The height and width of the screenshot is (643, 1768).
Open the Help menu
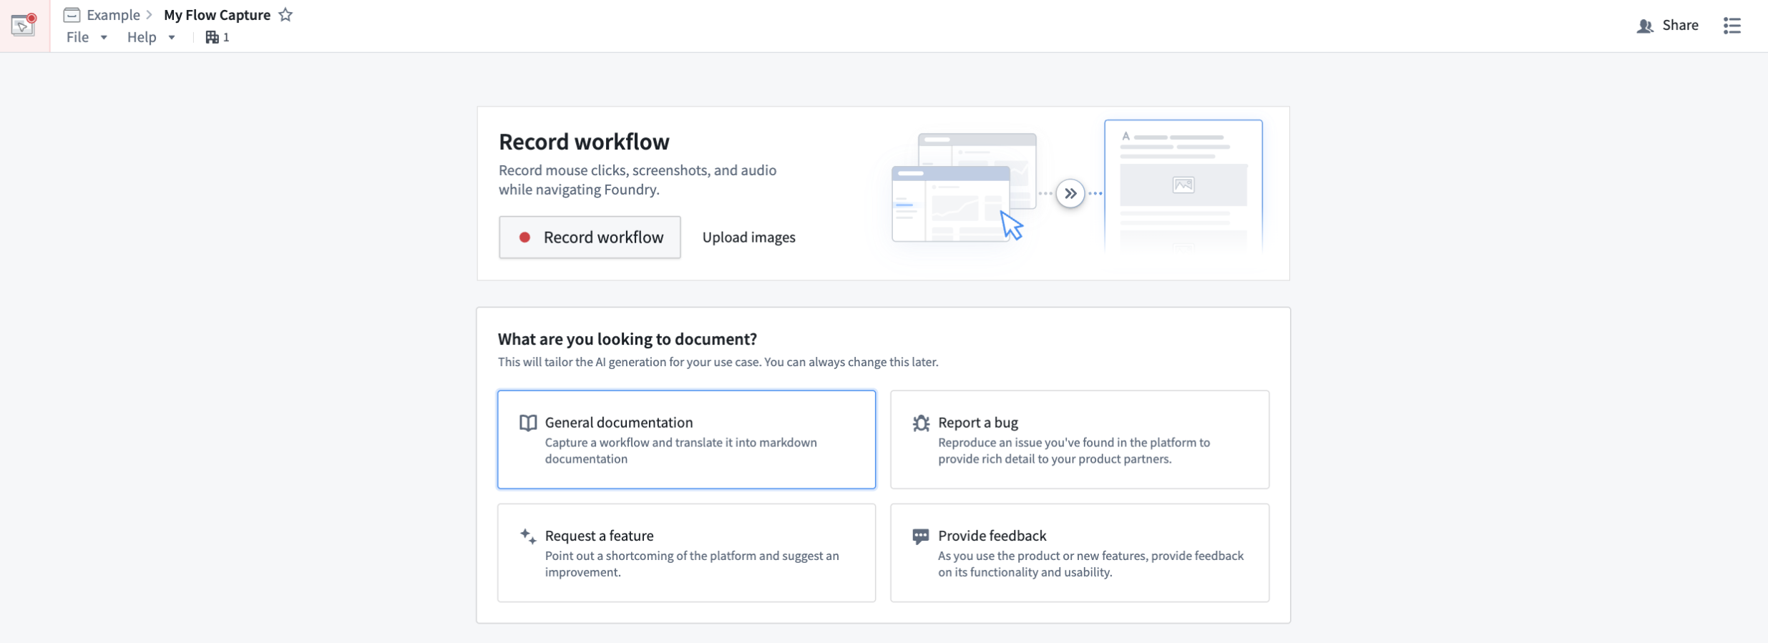tap(142, 37)
